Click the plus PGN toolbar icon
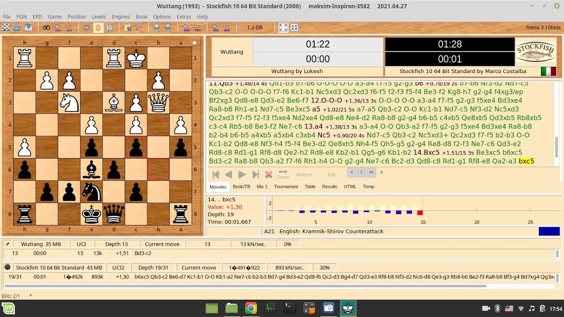Screen dimensions: 564x317 [186, 27]
